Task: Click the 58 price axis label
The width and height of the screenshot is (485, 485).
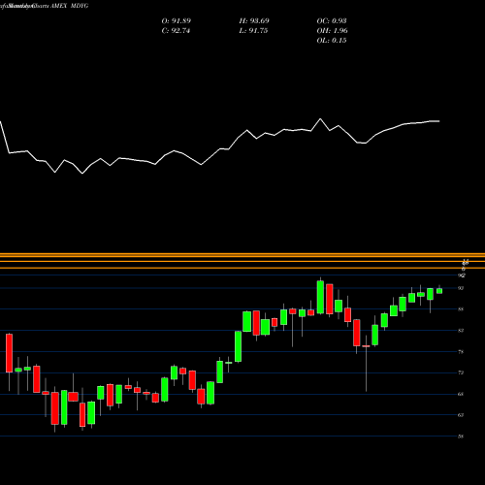Action: [x=461, y=436]
